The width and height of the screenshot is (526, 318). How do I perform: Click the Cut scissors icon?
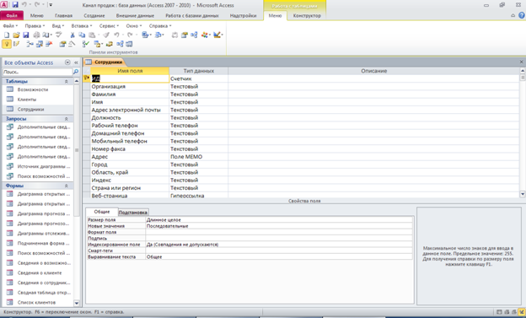tap(72, 35)
